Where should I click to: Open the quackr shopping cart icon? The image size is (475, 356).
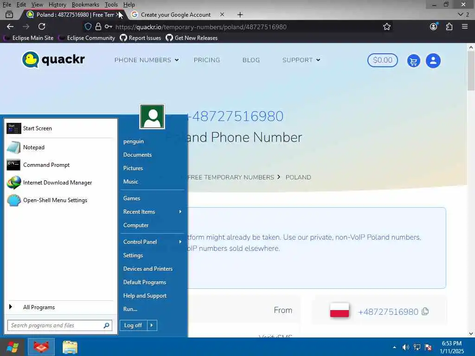pos(413,61)
